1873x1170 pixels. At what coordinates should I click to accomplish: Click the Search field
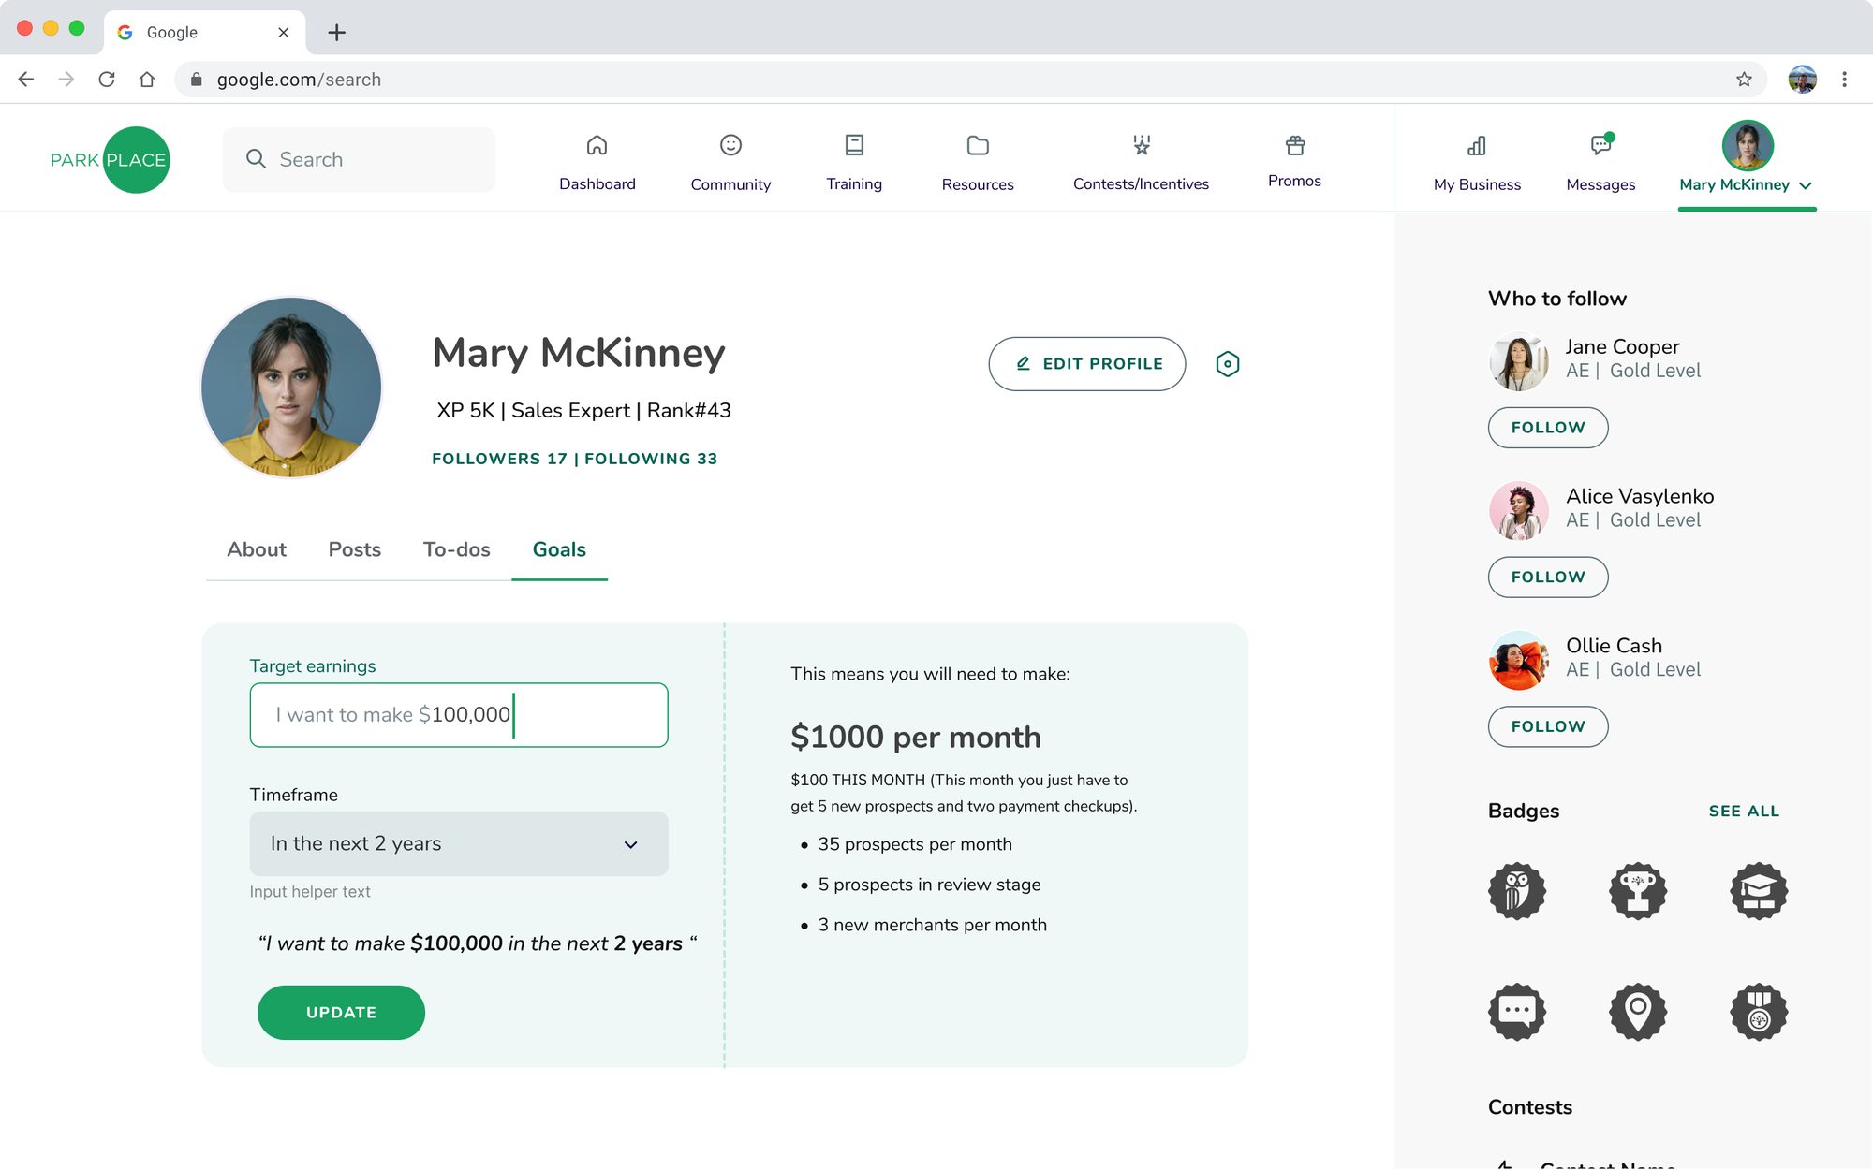[359, 160]
